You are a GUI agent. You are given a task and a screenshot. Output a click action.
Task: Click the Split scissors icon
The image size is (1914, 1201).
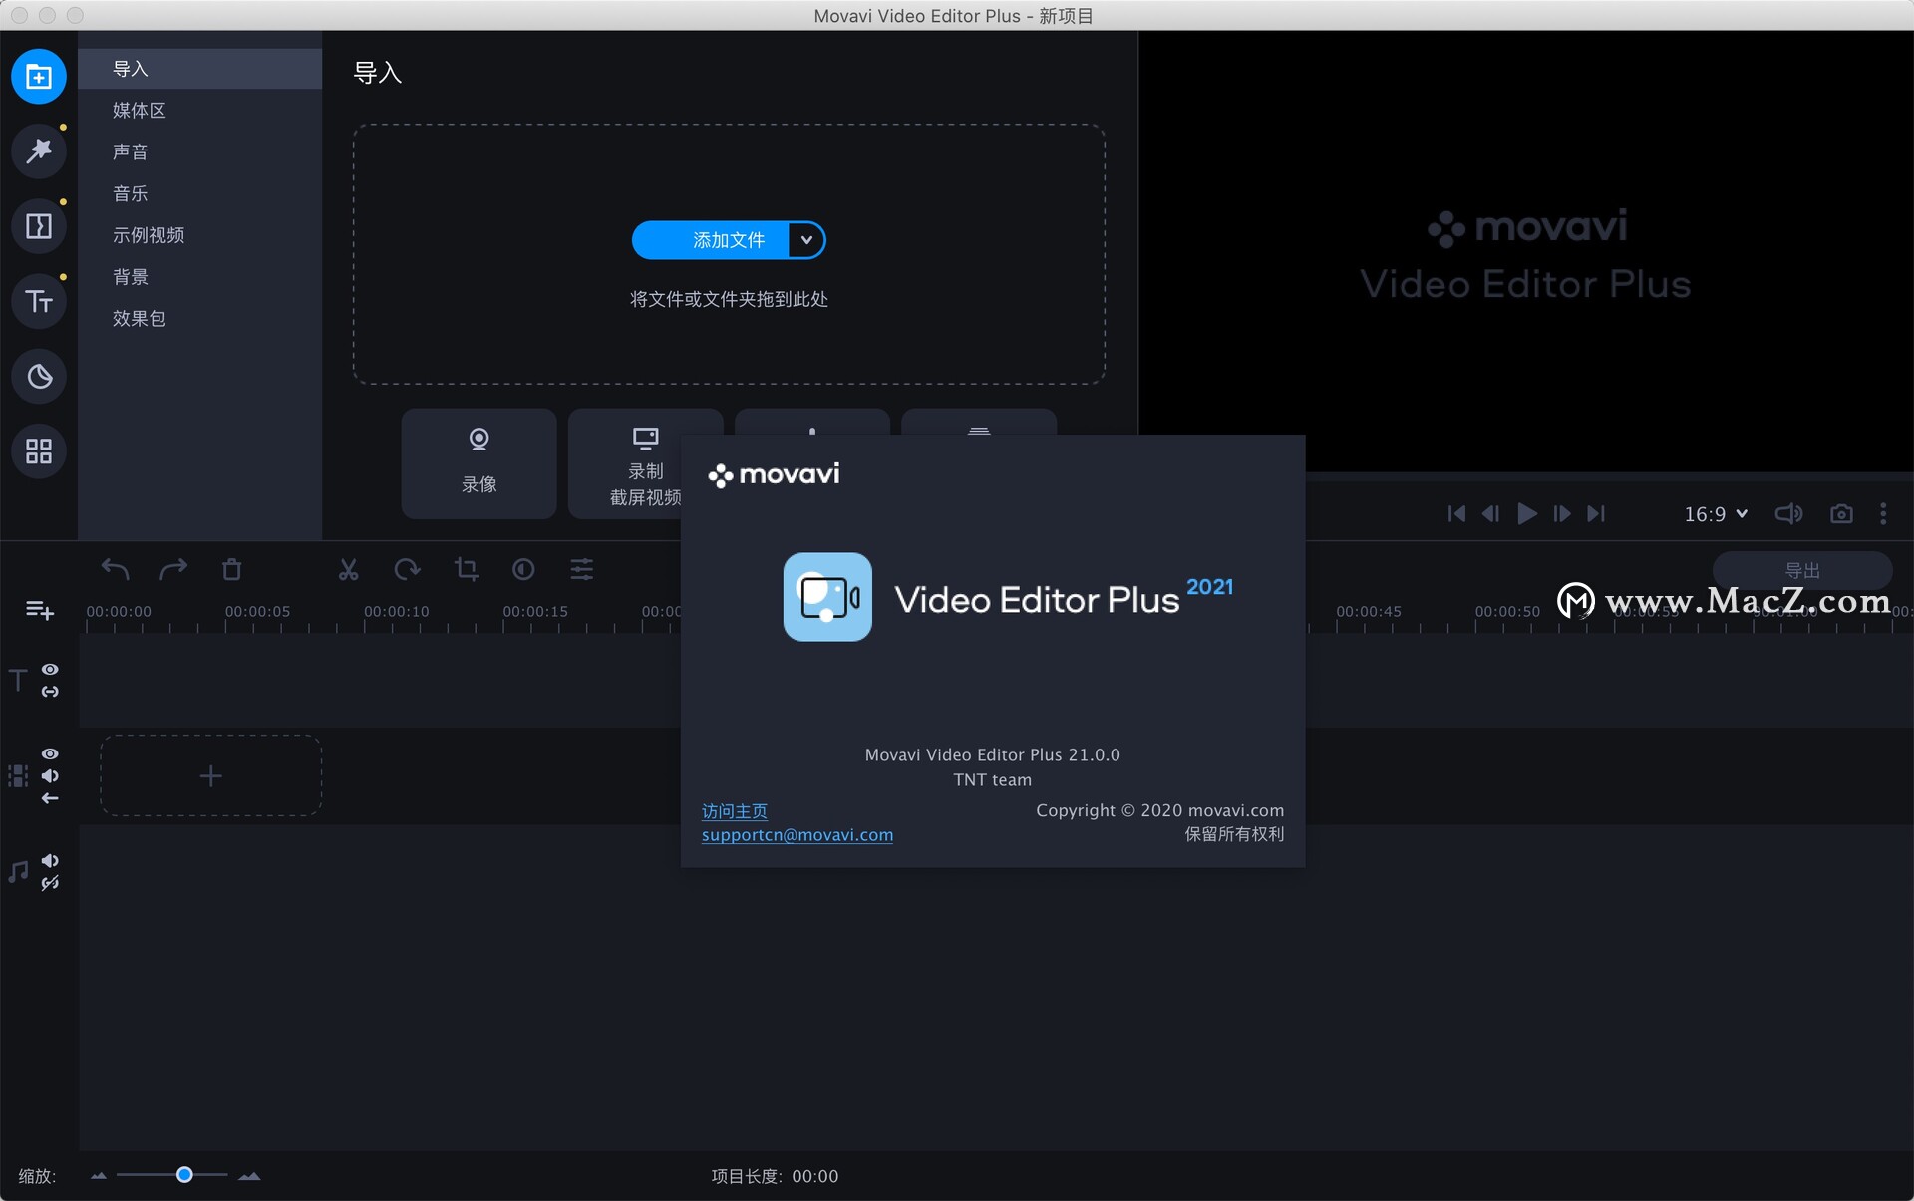(x=348, y=569)
